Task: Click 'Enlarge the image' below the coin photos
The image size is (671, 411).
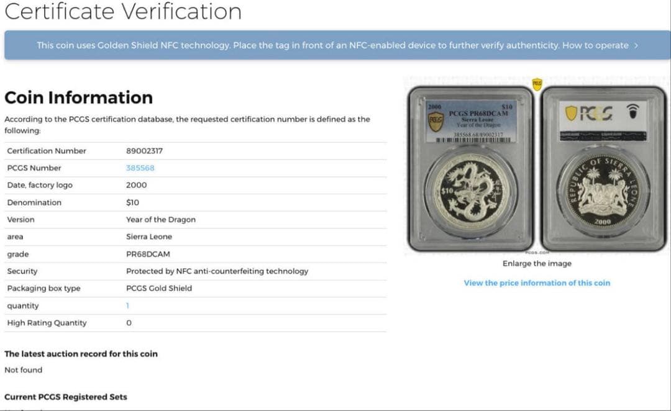Action: (537, 263)
